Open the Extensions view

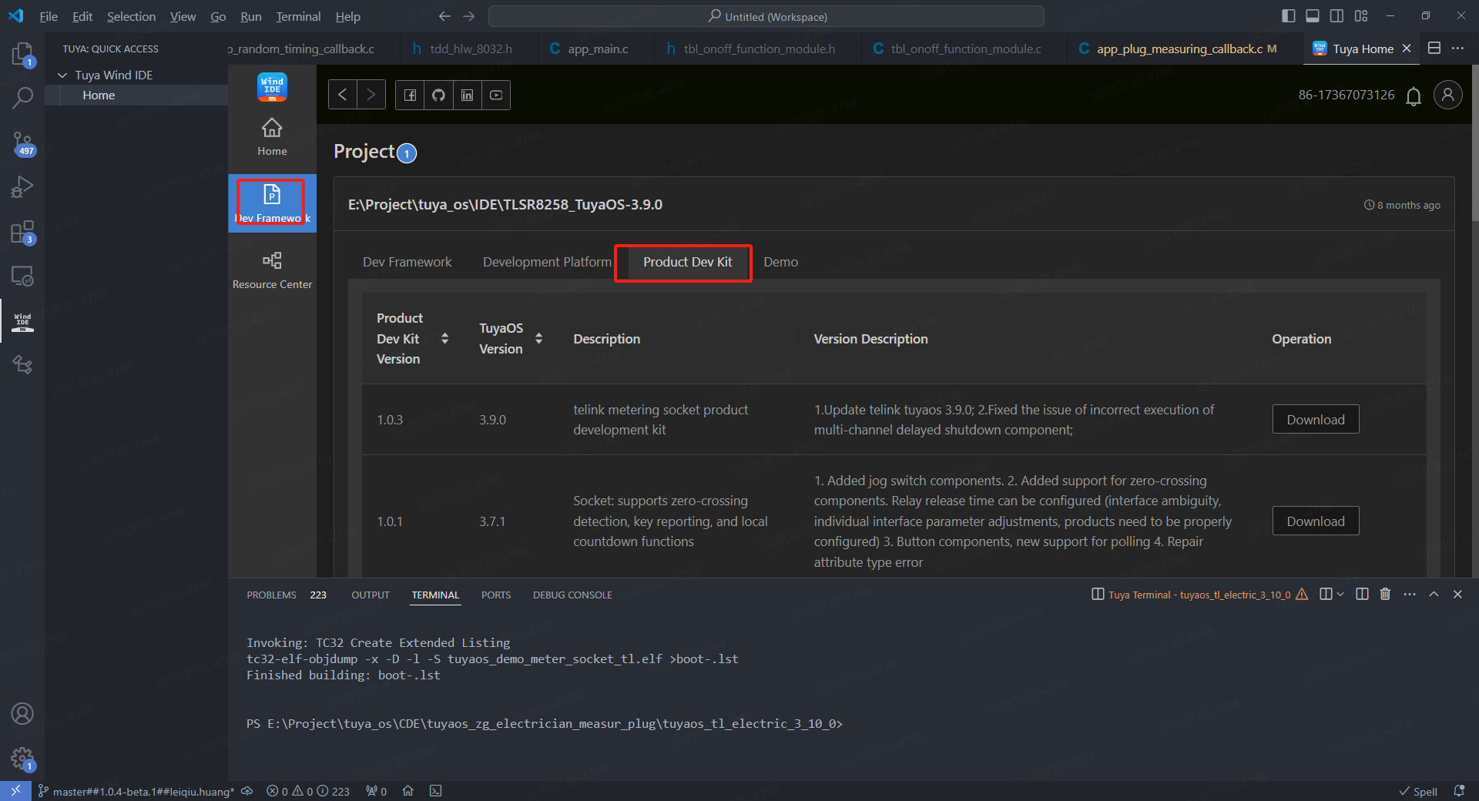coord(22,232)
